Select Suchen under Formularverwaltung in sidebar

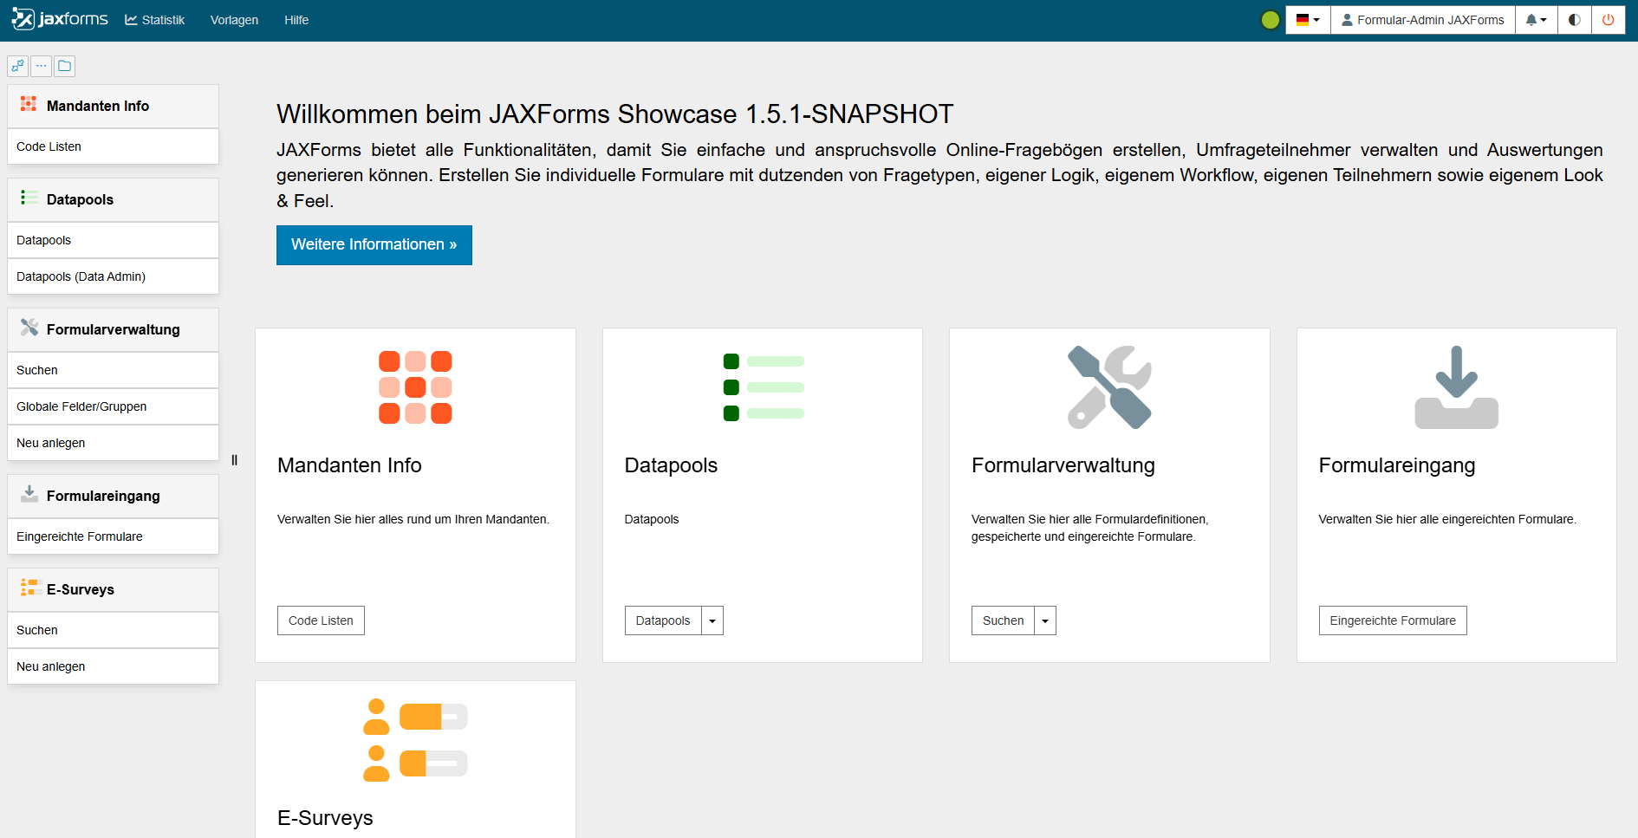(113, 370)
